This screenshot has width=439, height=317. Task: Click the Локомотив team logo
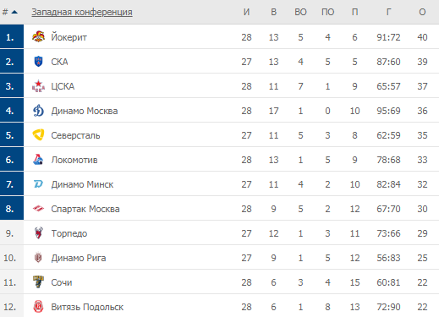[38, 160]
